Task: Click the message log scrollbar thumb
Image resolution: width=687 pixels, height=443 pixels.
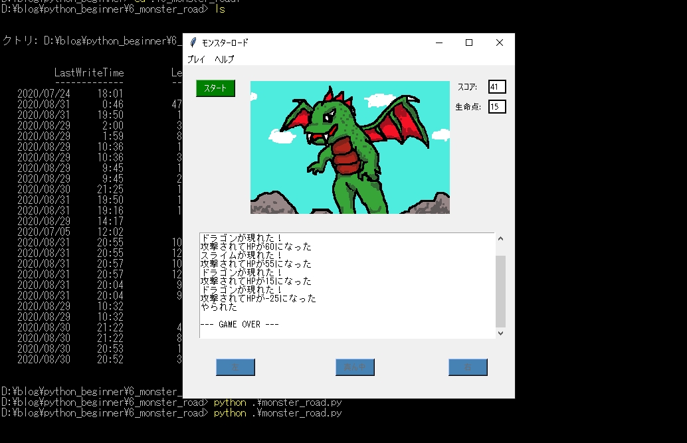Action: coord(500,292)
